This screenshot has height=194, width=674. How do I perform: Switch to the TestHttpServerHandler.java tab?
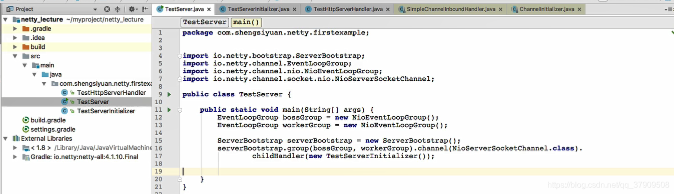pos(347,9)
